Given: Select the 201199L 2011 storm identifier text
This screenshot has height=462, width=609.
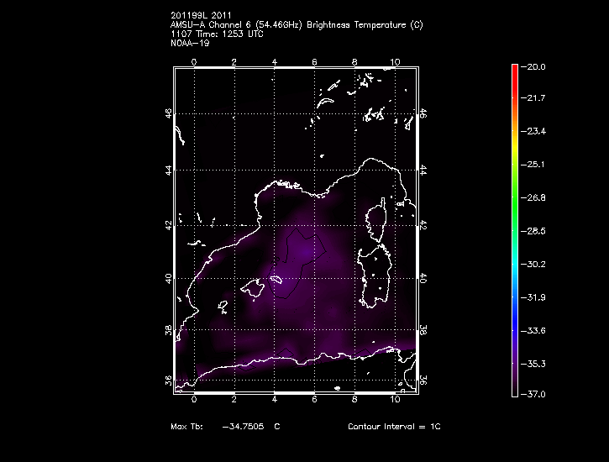Looking at the screenshot, I should coord(200,14).
